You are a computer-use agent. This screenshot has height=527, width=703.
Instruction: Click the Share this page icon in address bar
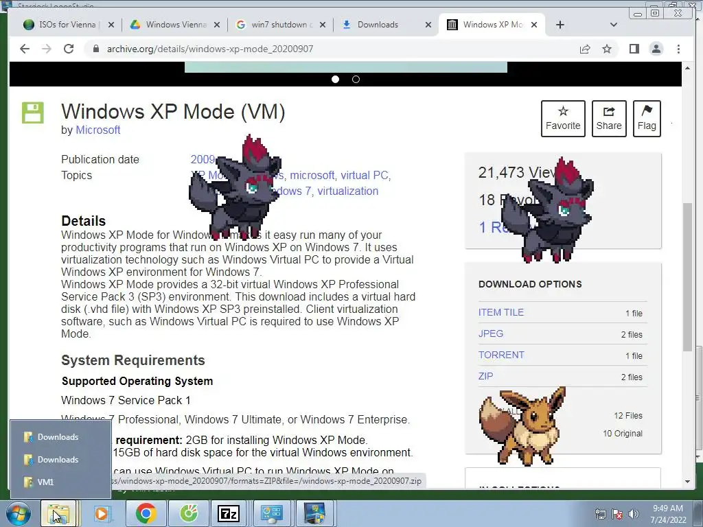585,49
